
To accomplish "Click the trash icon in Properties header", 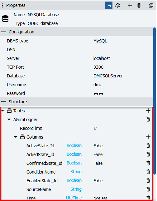I will point(139,5).
